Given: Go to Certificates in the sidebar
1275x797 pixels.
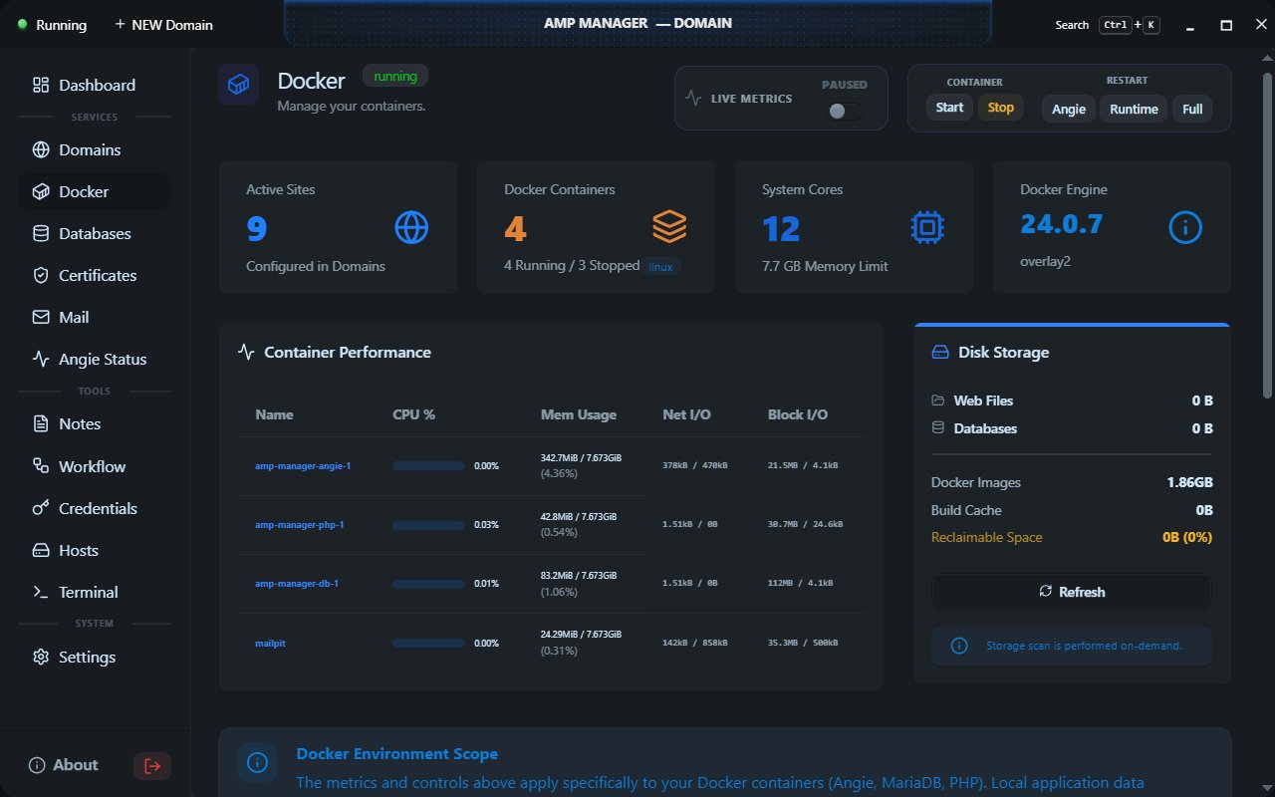Looking at the screenshot, I should tap(95, 275).
